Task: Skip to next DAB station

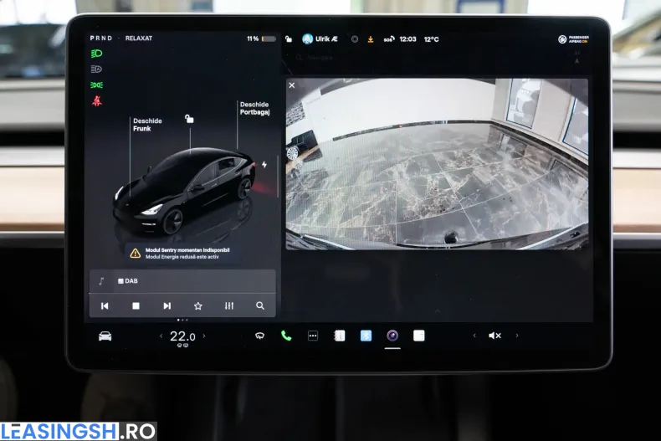Action: point(167,305)
